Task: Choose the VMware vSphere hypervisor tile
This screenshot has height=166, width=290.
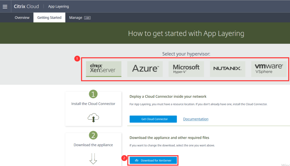Action: click(269, 69)
